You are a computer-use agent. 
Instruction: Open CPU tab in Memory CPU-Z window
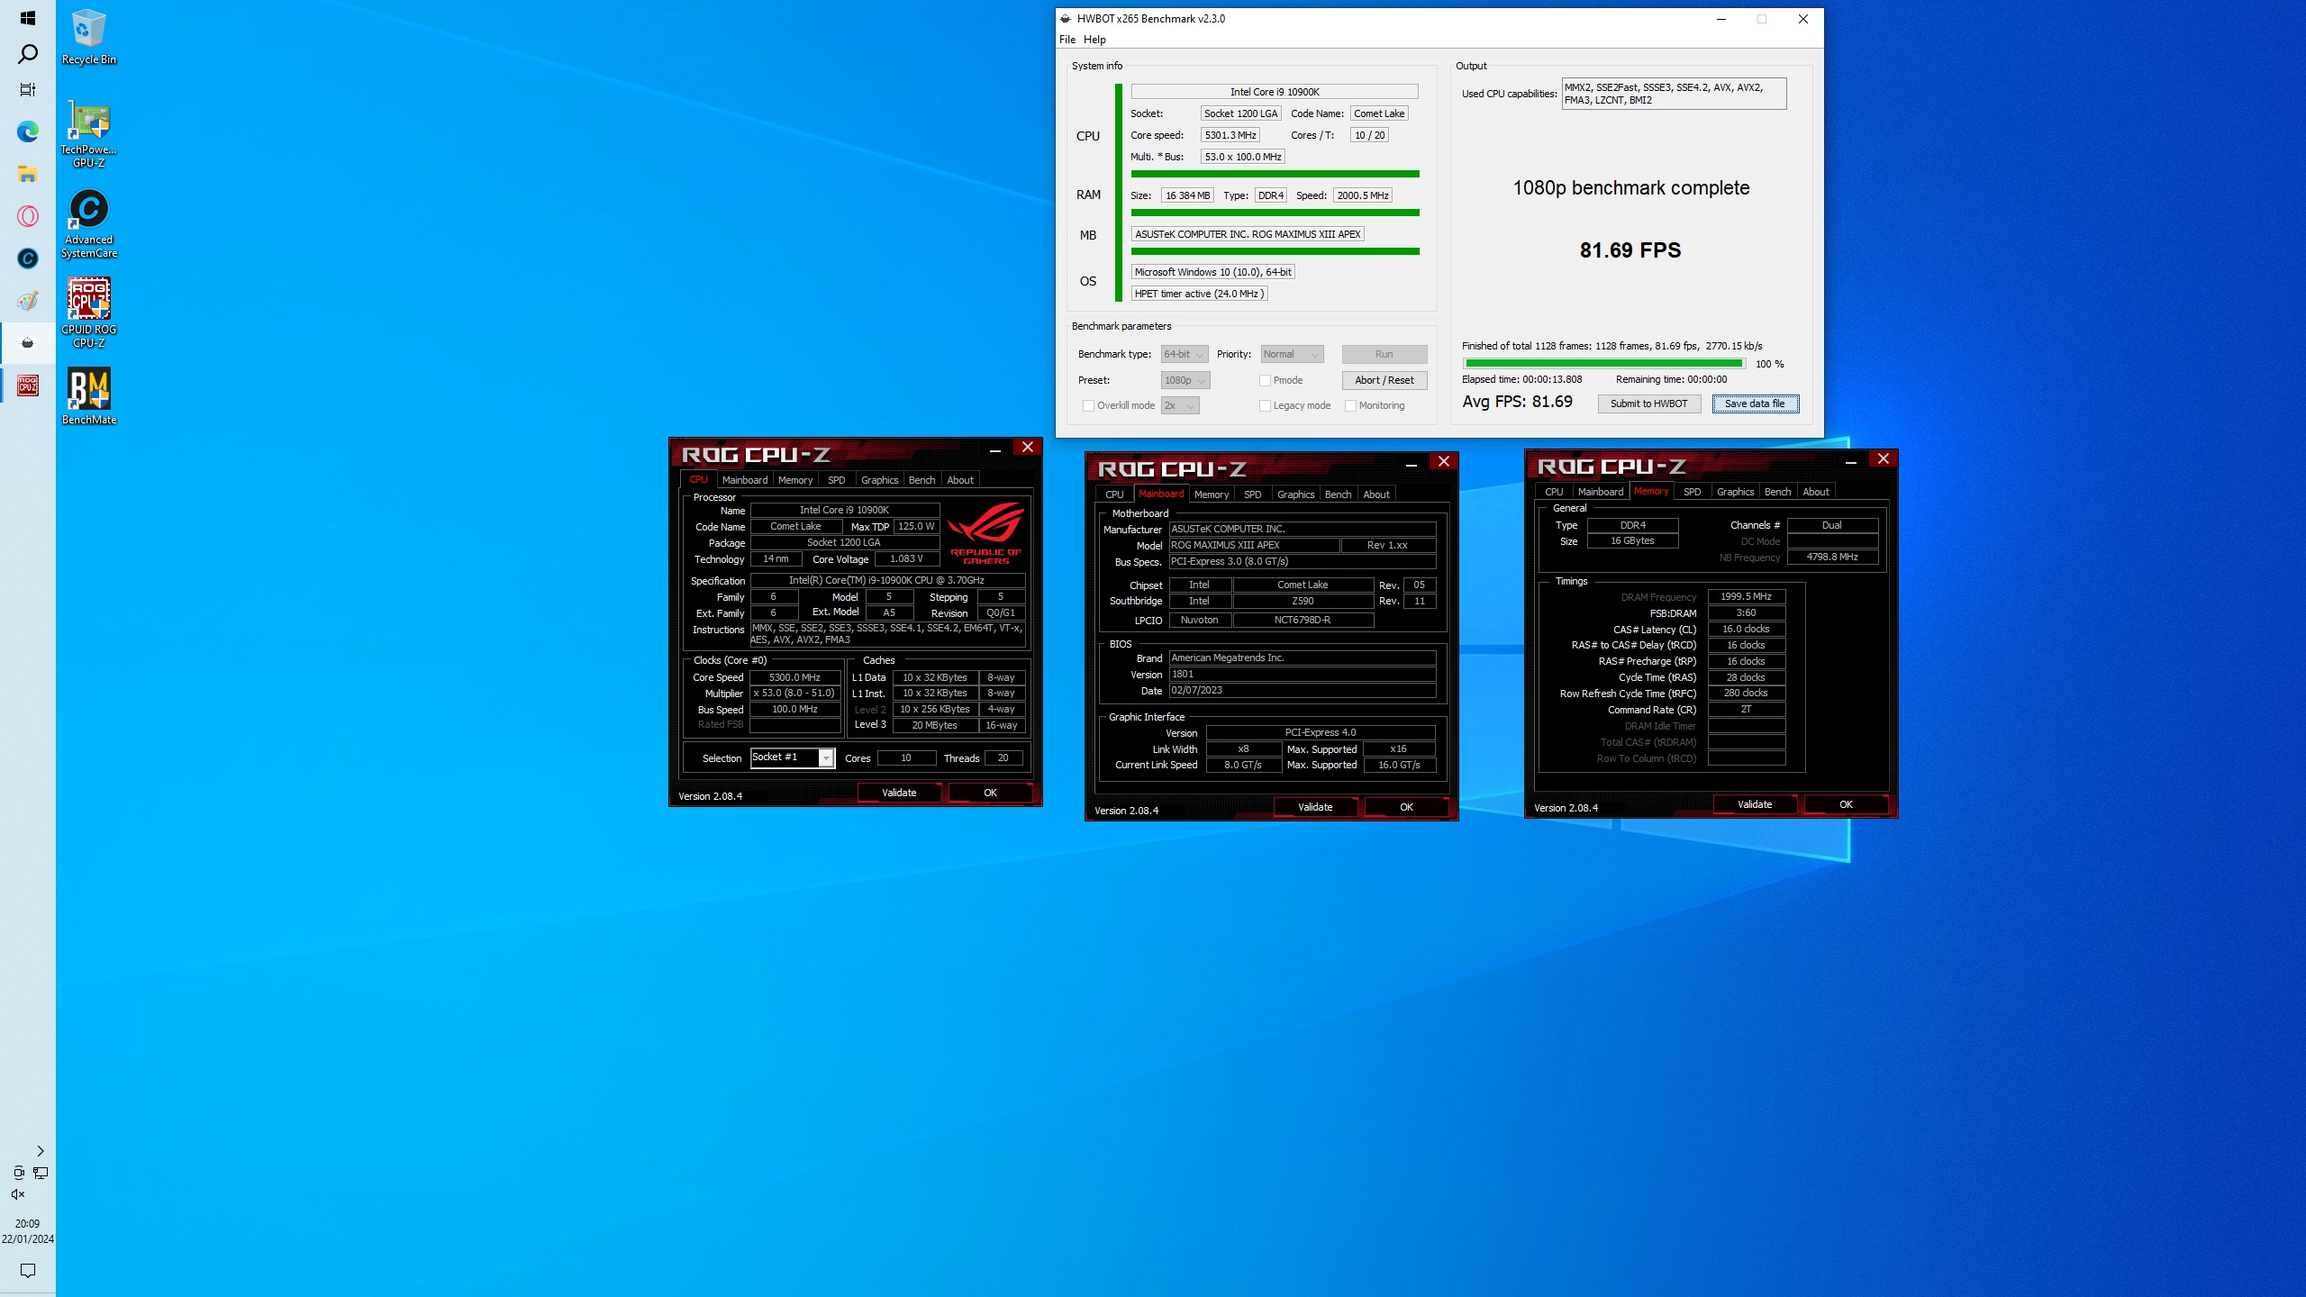click(x=1554, y=492)
